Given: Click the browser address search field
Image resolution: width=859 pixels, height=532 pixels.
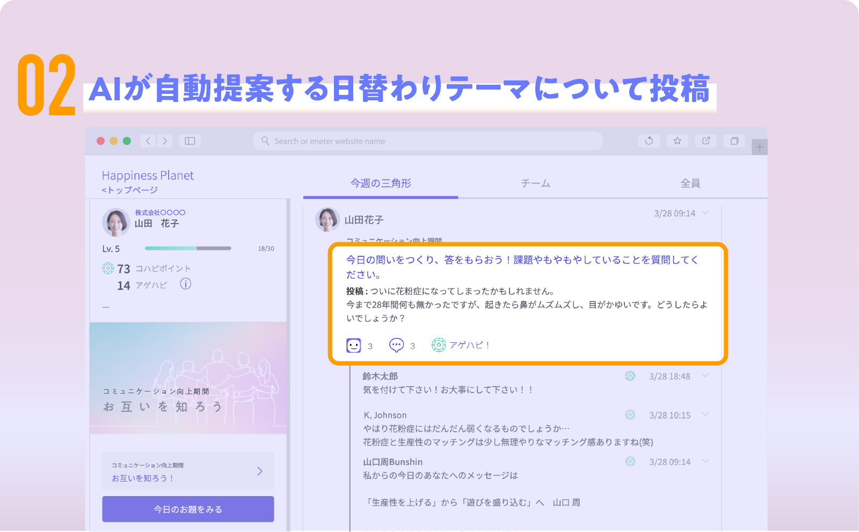Looking at the screenshot, I should (427, 141).
